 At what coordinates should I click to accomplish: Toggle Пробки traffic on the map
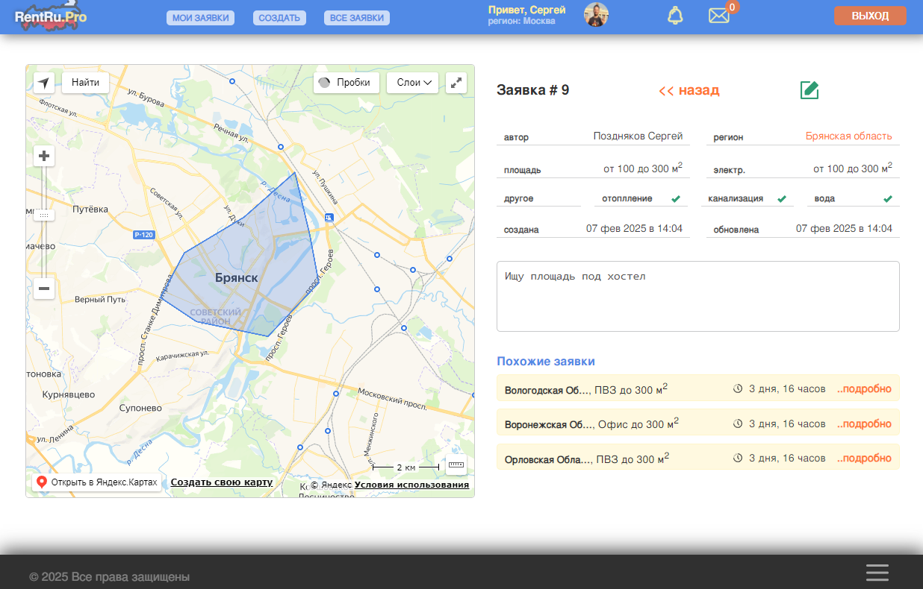click(x=345, y=83)
